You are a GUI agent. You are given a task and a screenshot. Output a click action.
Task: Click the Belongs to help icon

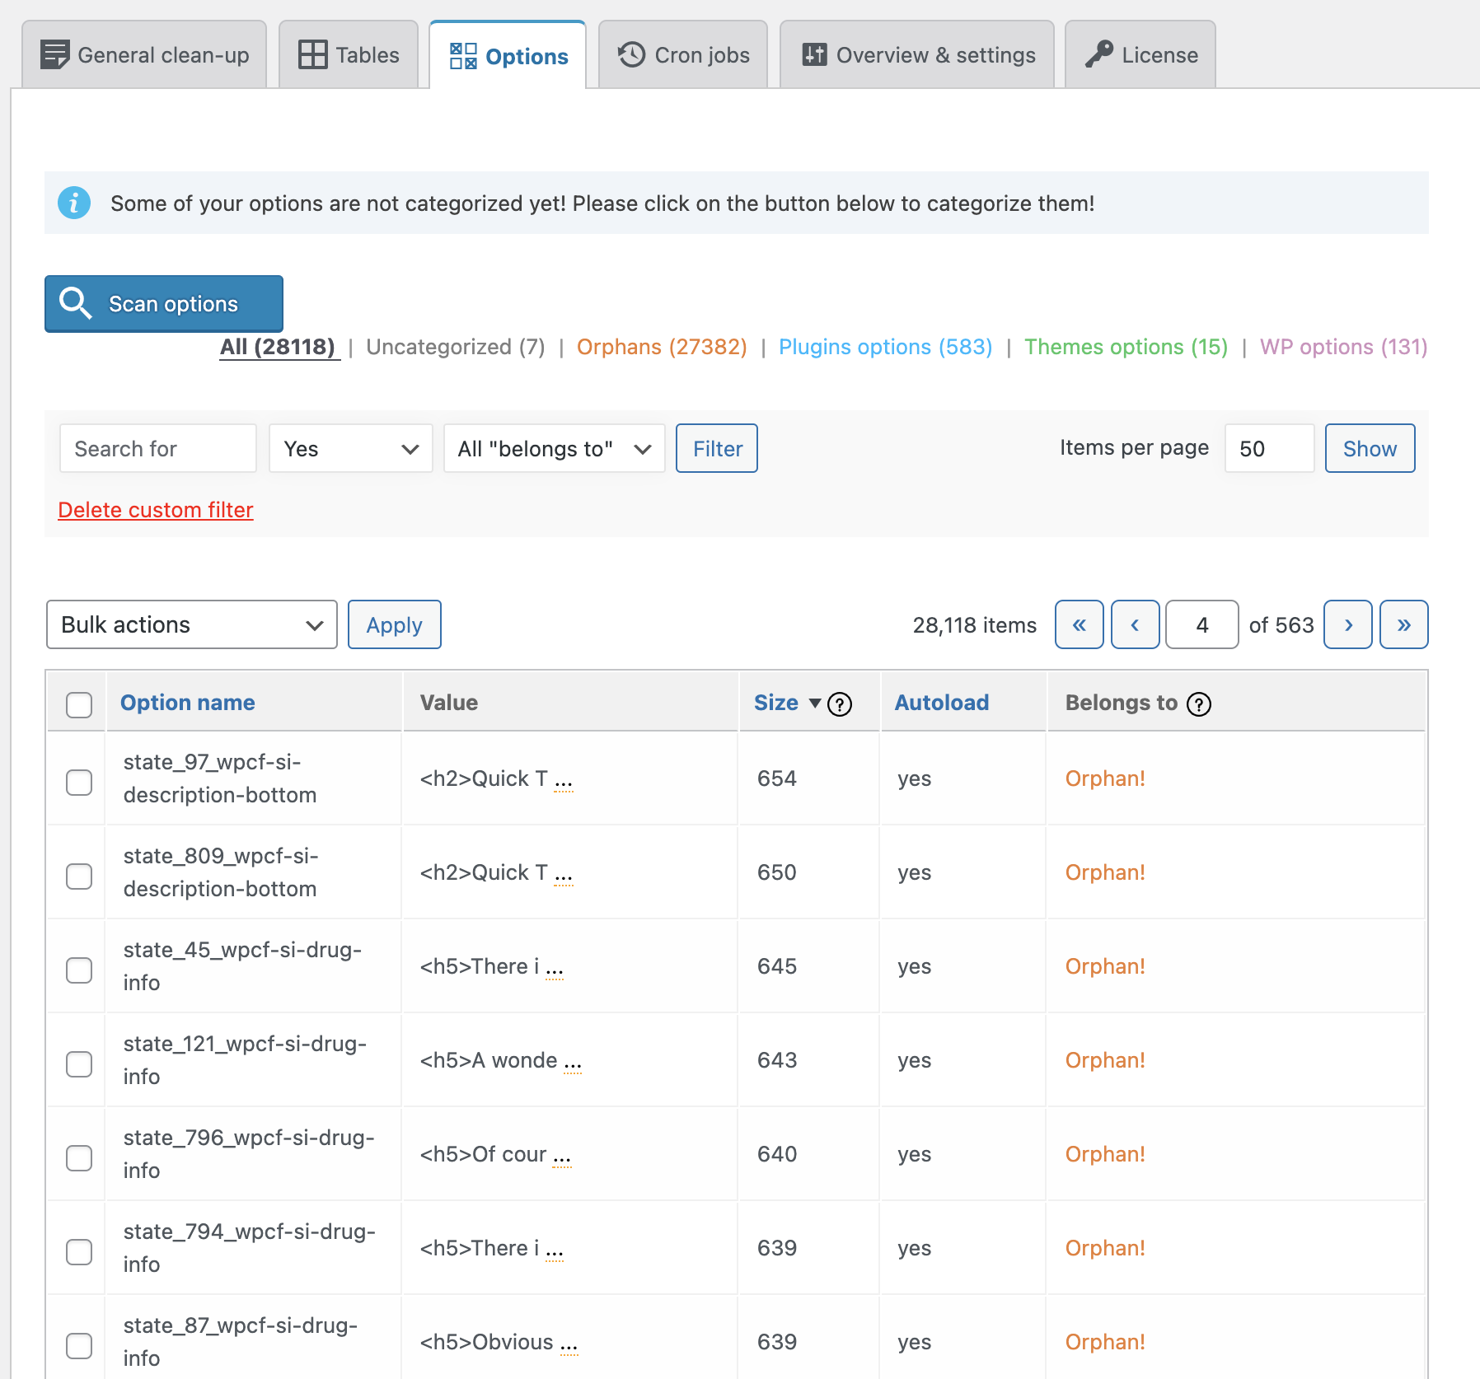pos(1199,704)
